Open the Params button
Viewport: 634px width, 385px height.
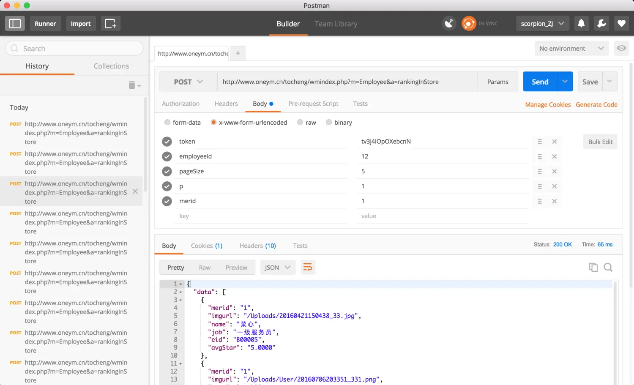pyautogui.click(x=498, y=82)
